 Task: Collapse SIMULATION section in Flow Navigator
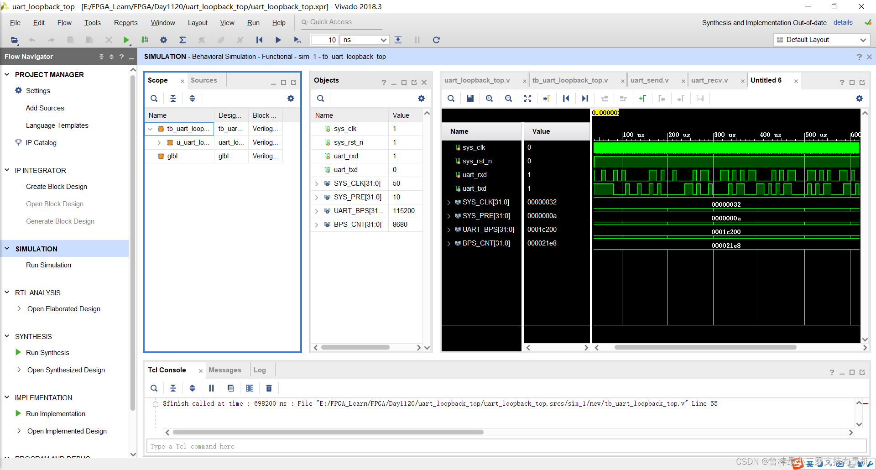7,249
